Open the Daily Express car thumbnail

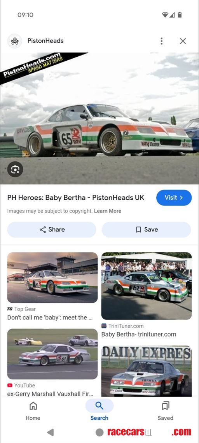147,371
